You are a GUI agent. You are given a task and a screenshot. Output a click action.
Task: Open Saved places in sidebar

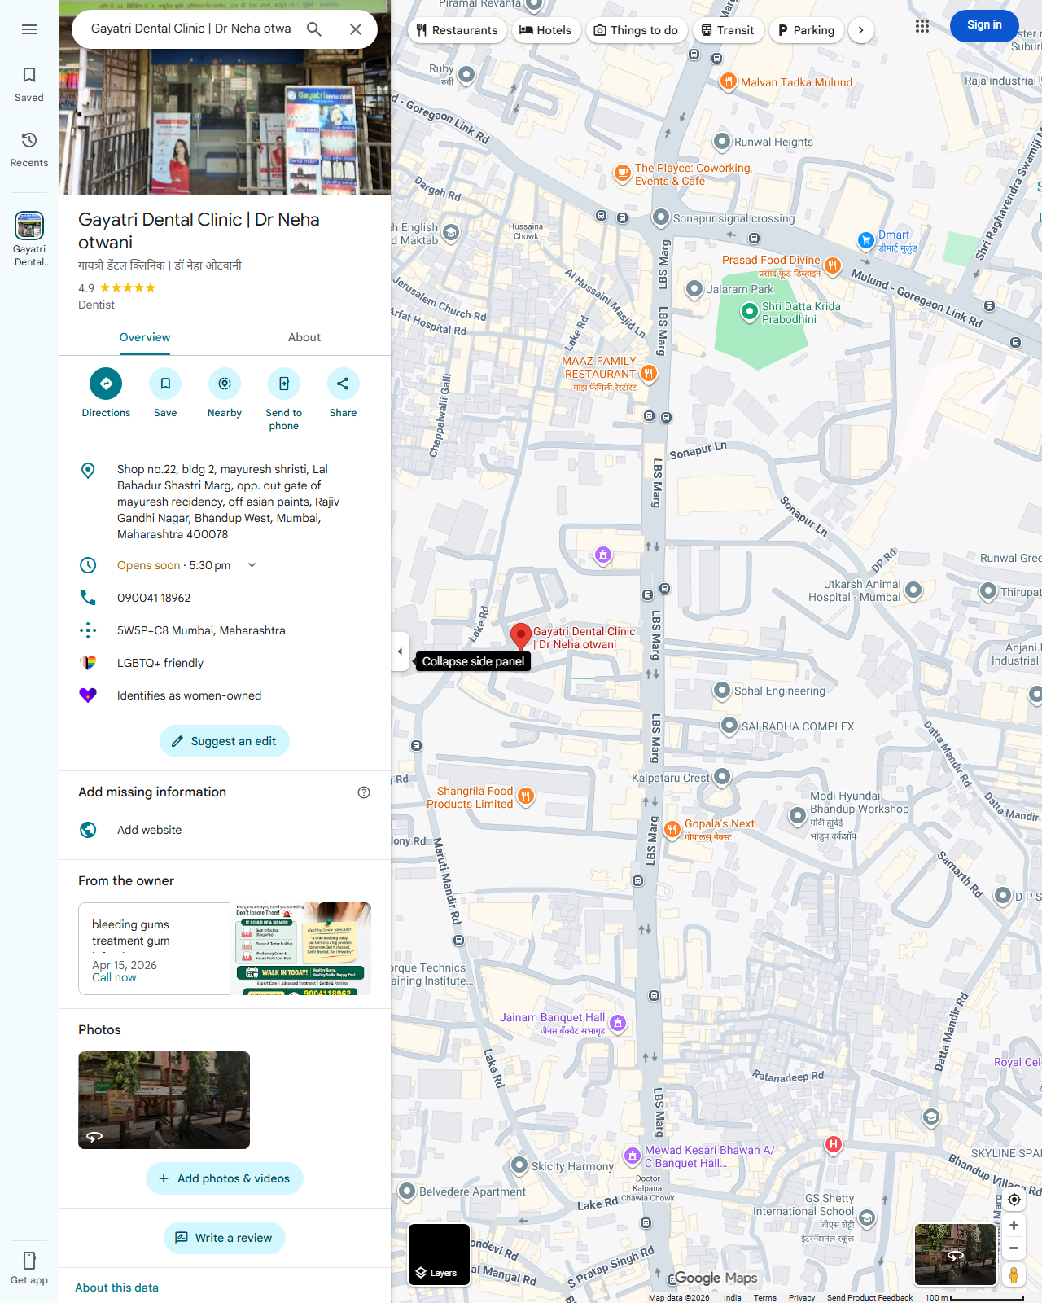(x=29, y=85)
